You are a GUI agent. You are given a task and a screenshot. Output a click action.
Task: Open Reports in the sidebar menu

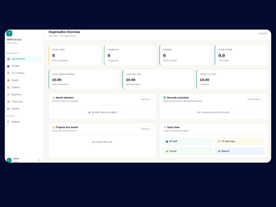coord(24,109)
